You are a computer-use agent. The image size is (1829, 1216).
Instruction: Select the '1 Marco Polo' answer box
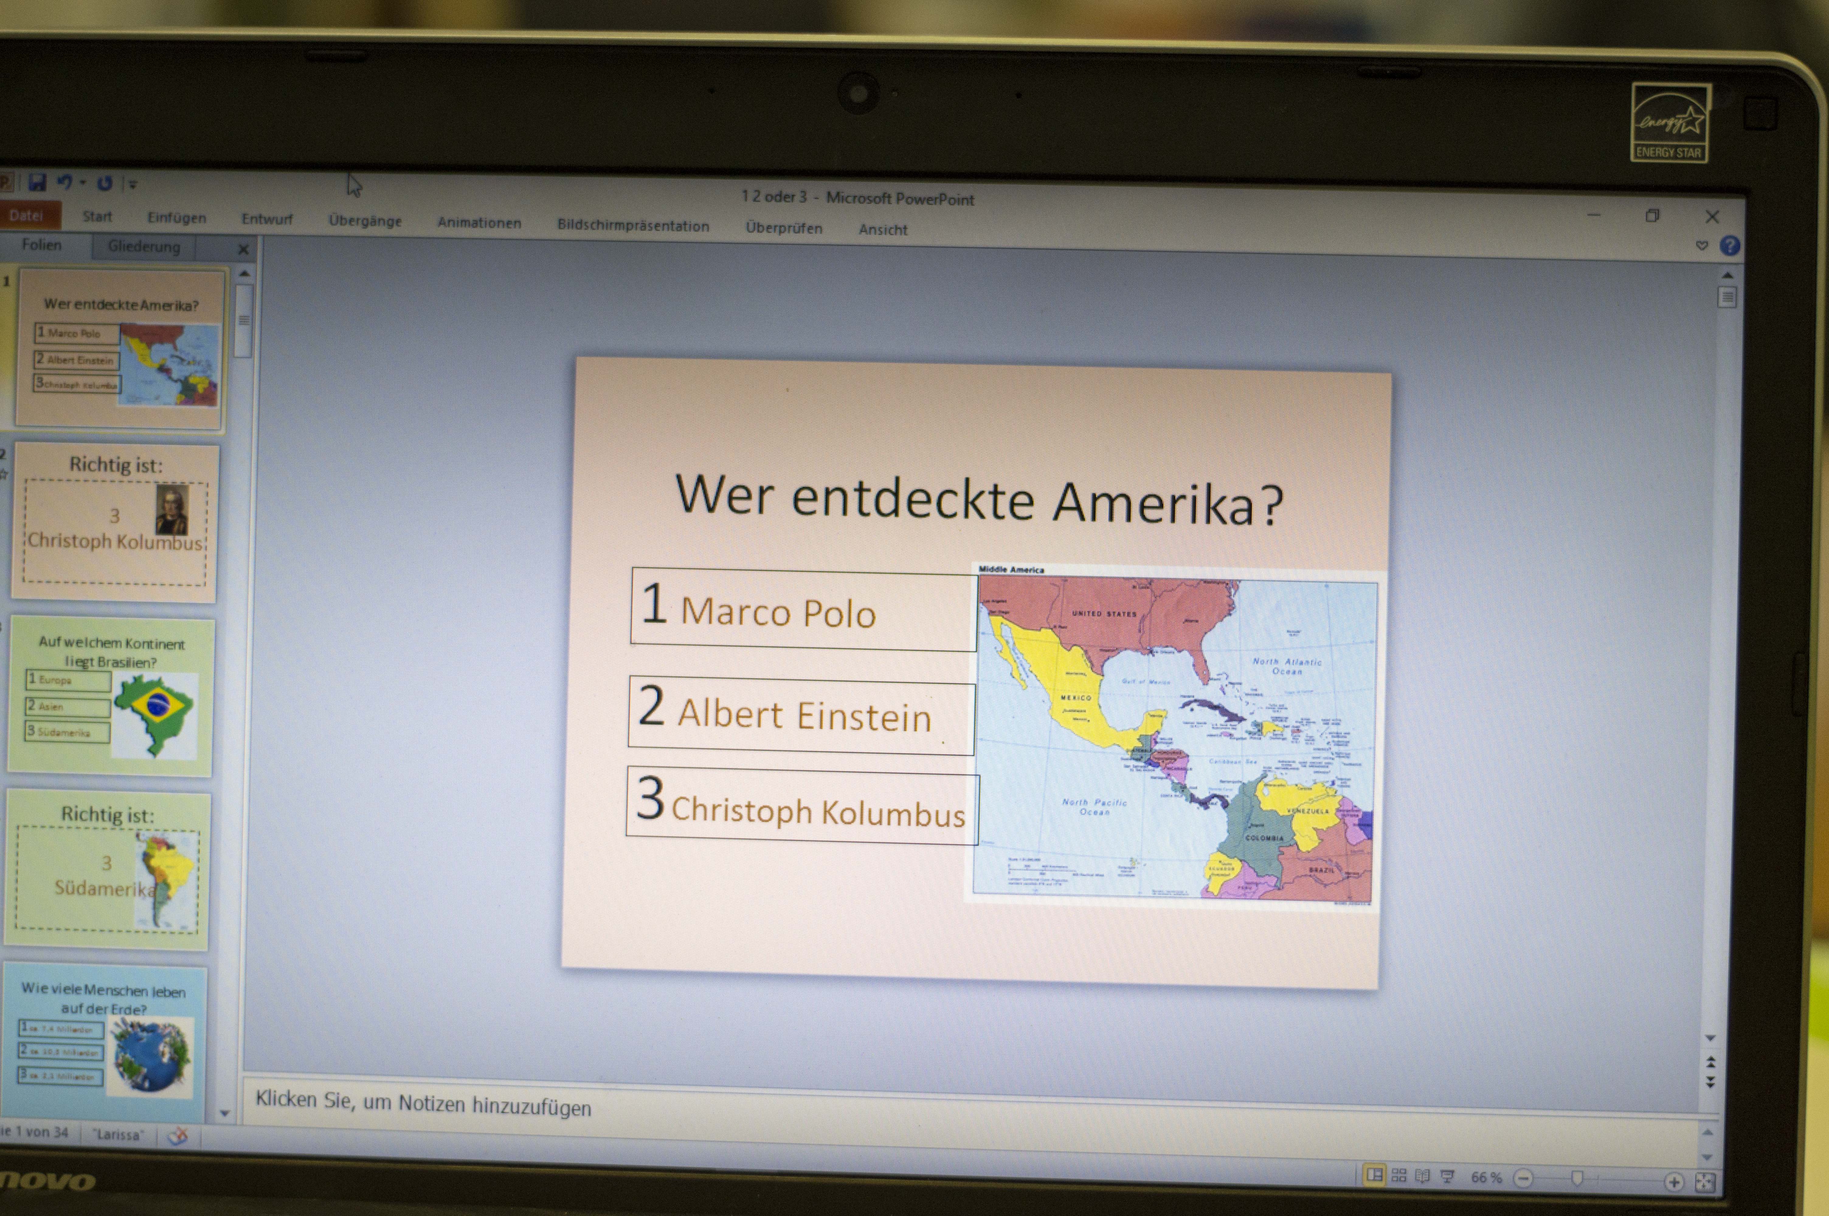(804, 610)
